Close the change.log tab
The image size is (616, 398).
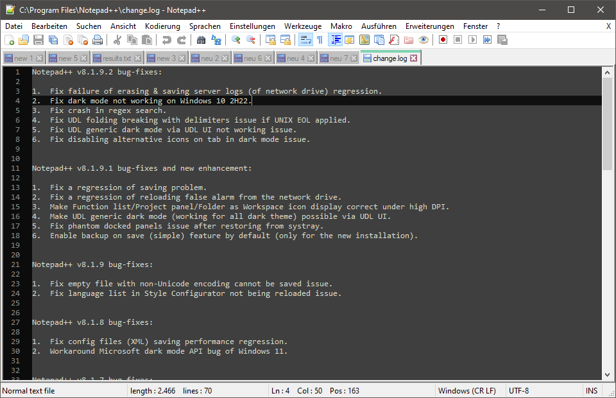414,58
